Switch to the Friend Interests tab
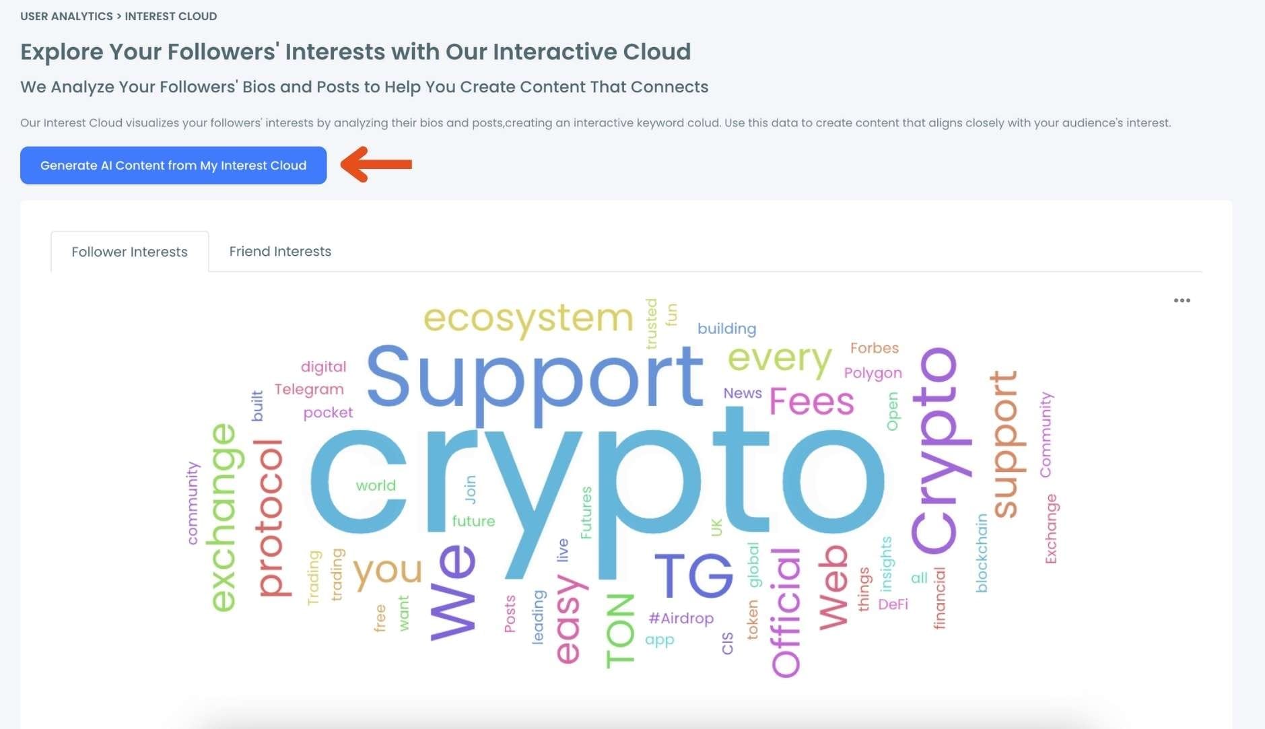This screenshot has width=1265, height=729. pos(280,251)
